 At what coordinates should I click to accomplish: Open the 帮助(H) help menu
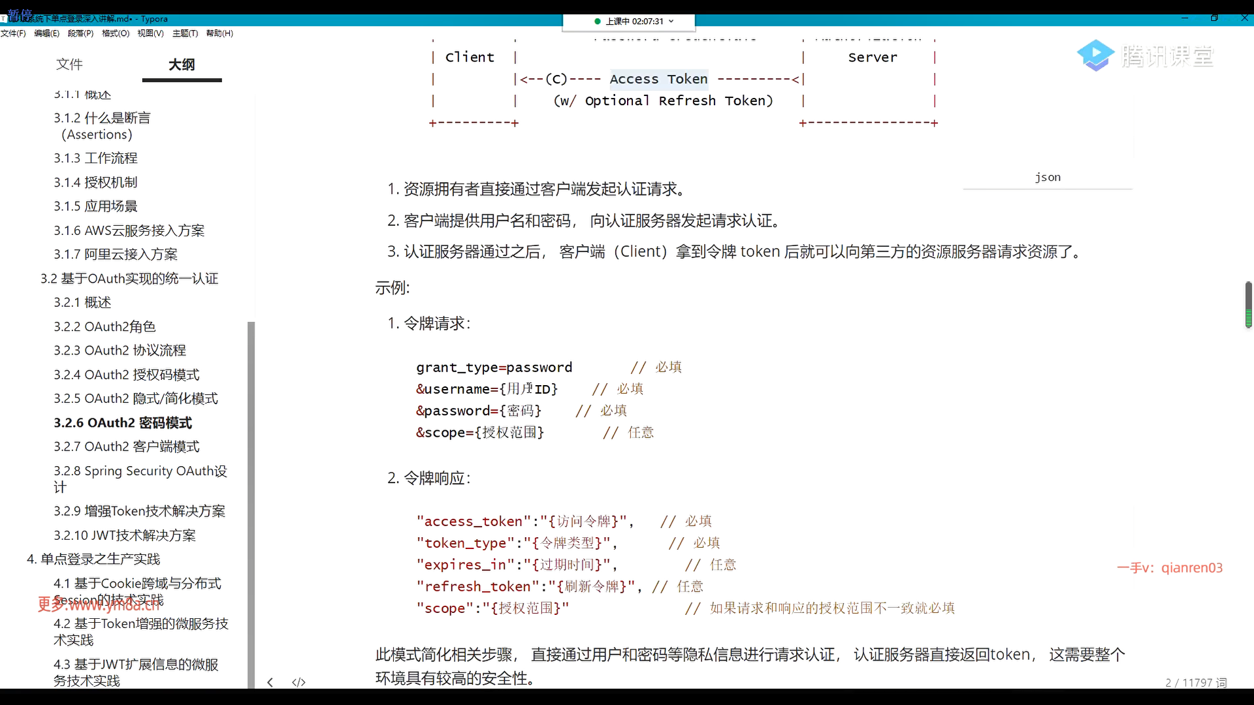[219, 33]
